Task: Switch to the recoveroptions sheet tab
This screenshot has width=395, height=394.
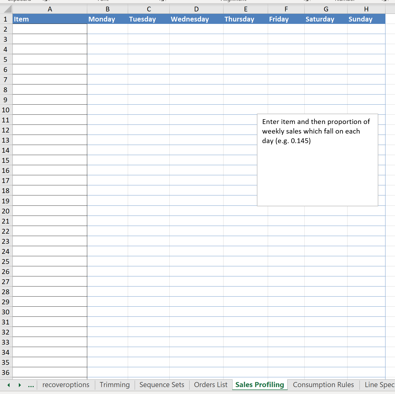Action: [x=66, y=385]
